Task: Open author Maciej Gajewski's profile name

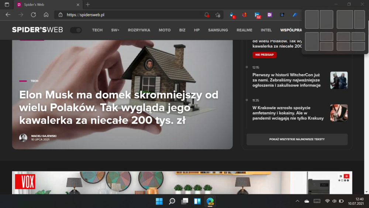Action: (44, 136)
